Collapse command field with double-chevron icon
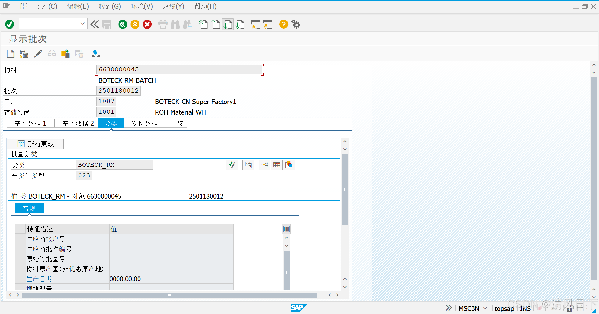Viewport: 599px width, 314px height. pyautogui.click(x=95, y=24)
